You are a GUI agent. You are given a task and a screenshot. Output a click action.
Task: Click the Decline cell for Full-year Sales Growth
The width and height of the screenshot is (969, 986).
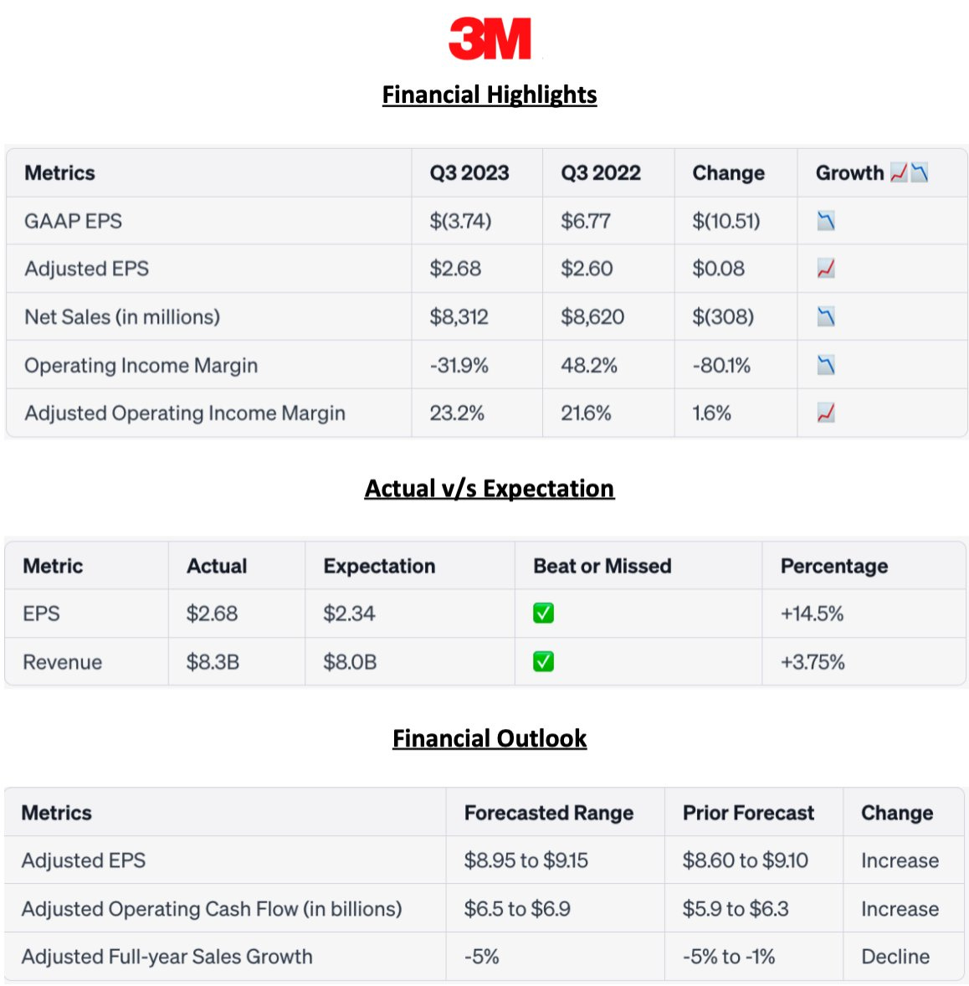pos(895,957)
